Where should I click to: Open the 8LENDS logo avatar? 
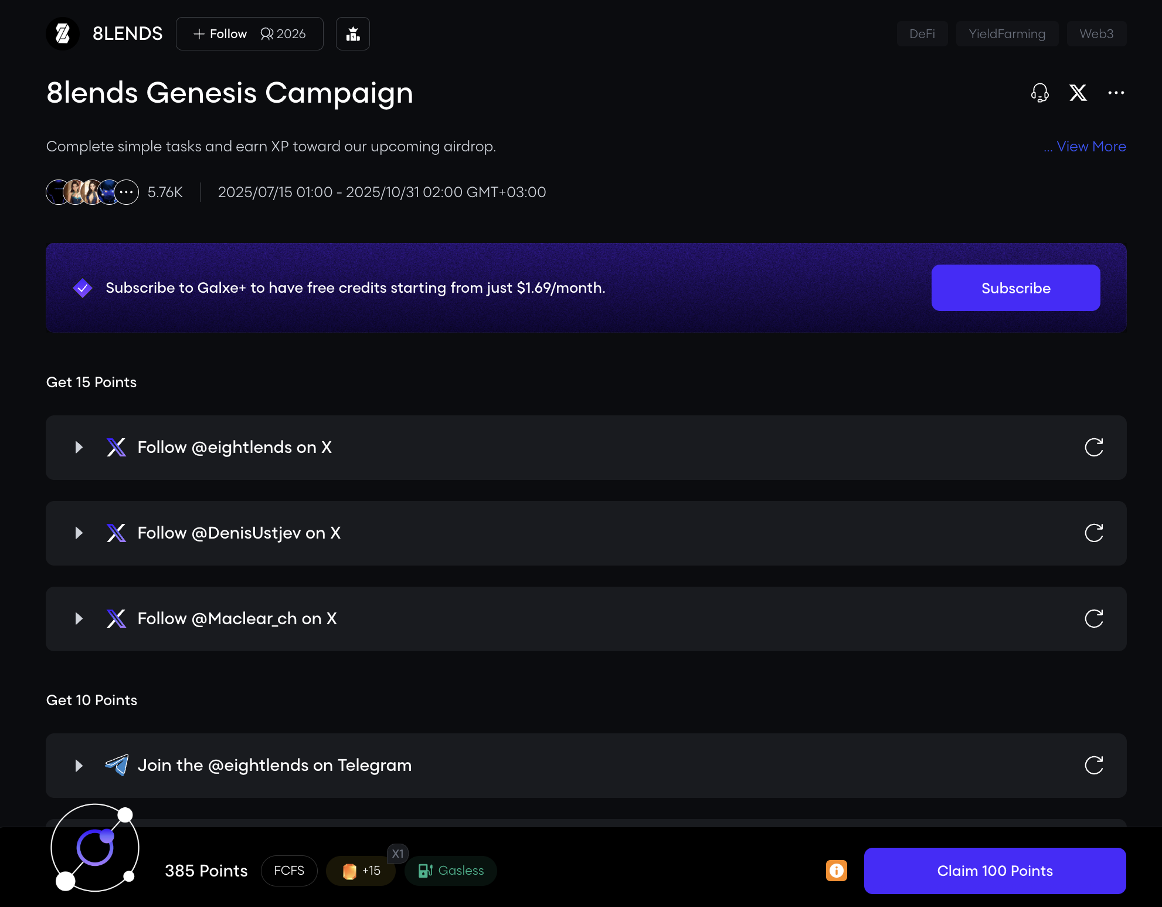[63, 33]
